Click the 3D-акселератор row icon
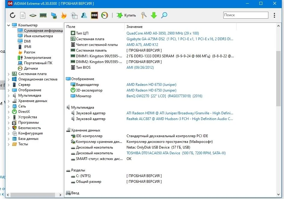 point(73,90)
